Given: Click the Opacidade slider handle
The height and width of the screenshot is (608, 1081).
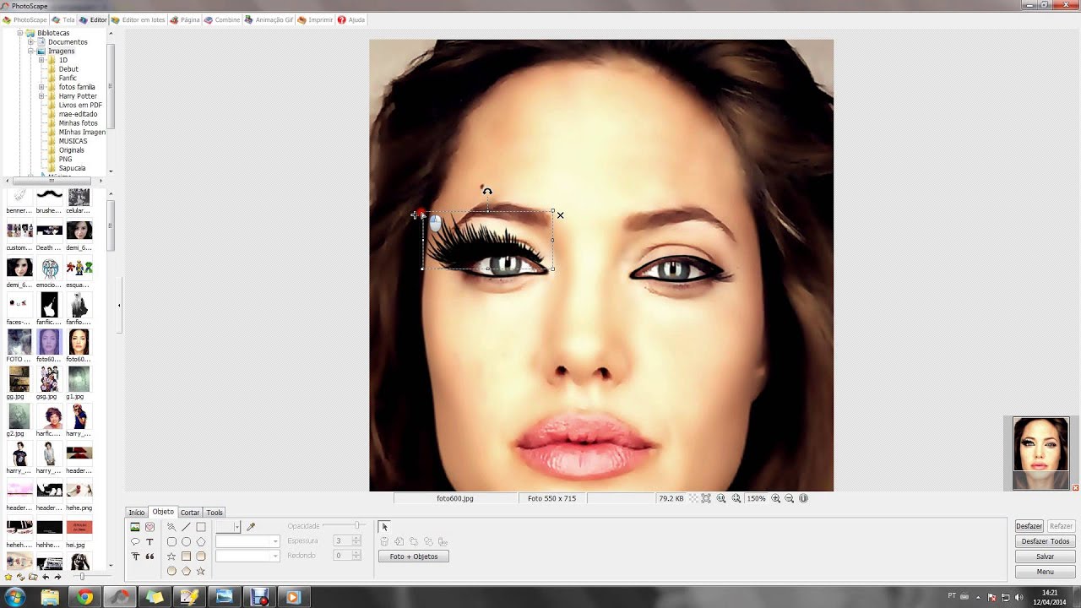Looking at the screenshot, I should coord(357,526).
